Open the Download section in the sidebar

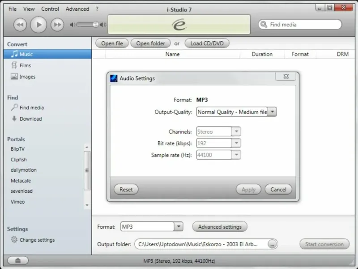[30, 119]
